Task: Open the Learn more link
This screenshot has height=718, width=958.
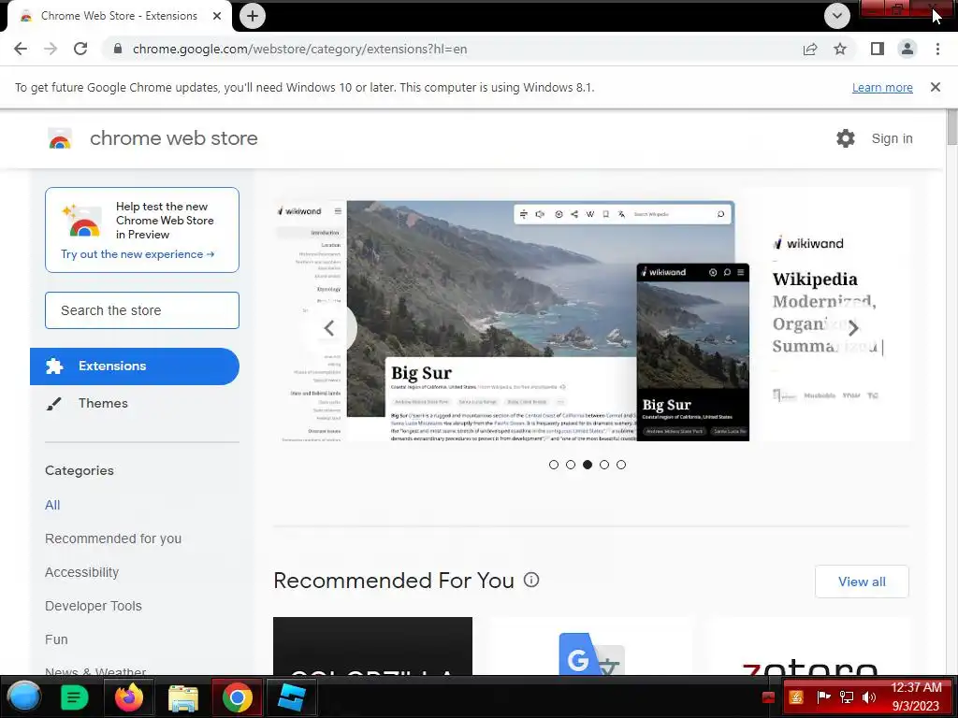Action: [882, 87]
